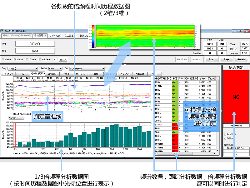Click the ANBlock field showing 100
Viewport: 250px width, 188px height.
tap(244, 53)
